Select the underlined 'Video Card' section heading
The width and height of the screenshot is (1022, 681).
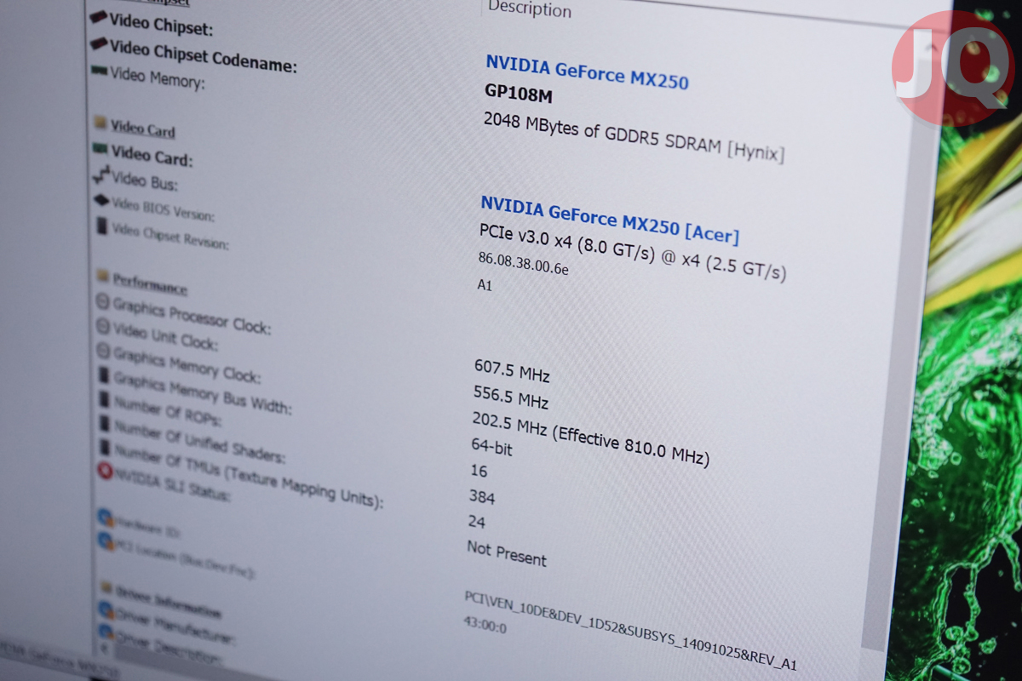pyautogui.click(x=143, y=129)
